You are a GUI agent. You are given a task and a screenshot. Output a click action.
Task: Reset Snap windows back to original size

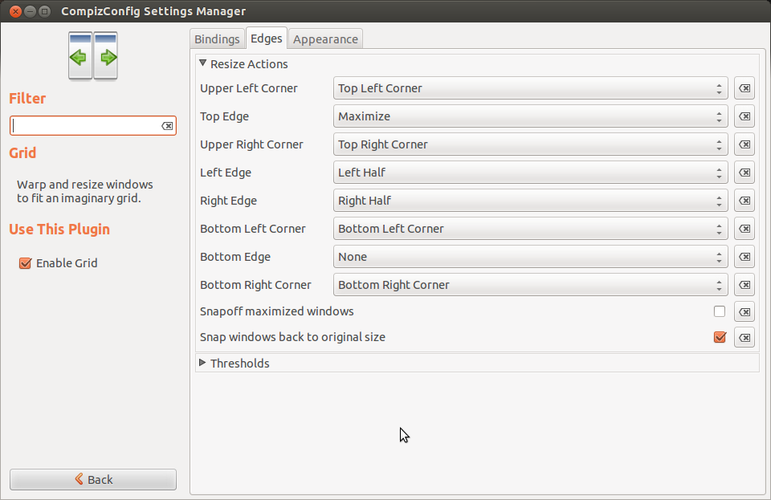click(744, 337)
